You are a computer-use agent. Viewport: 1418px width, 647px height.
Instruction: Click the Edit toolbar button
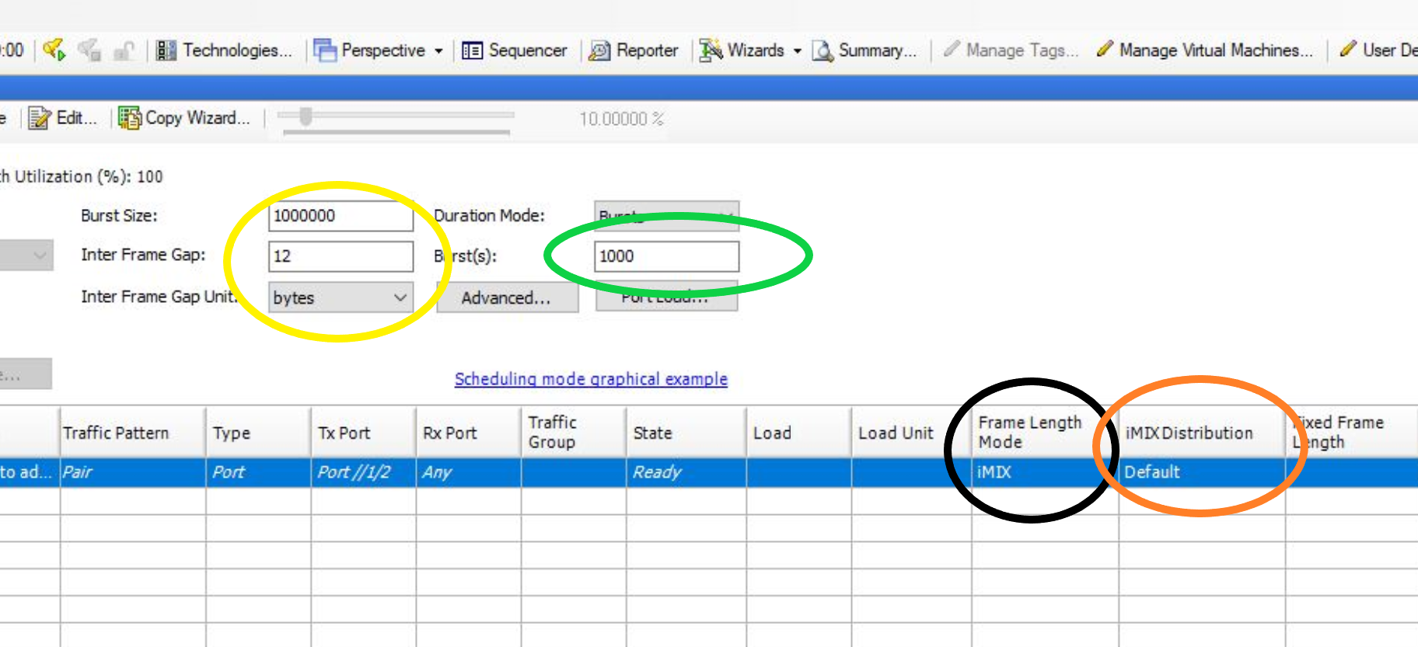63,118
